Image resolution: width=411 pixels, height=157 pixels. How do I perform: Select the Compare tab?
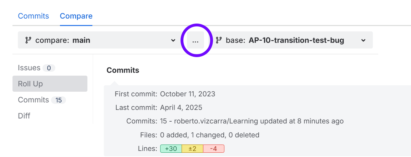76,16
